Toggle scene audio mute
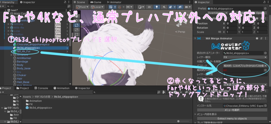The image size is (271, 124). tap(164, 7)
